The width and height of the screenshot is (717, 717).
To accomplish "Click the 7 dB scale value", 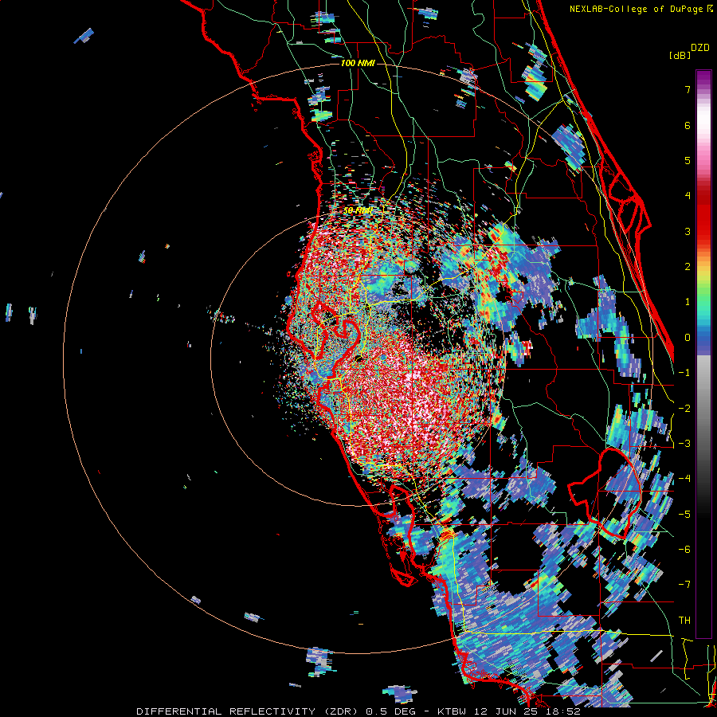I will coord(688,89).
